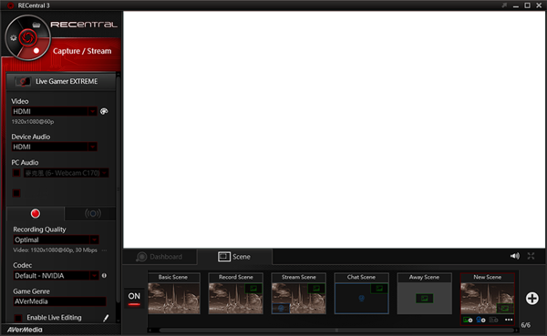This screenshot has width=547, height=336.
Task: Select the Chat Scene thumbnail
Action: tap(361, 293)
